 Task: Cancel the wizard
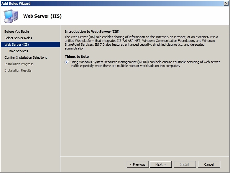click(209, 164)
